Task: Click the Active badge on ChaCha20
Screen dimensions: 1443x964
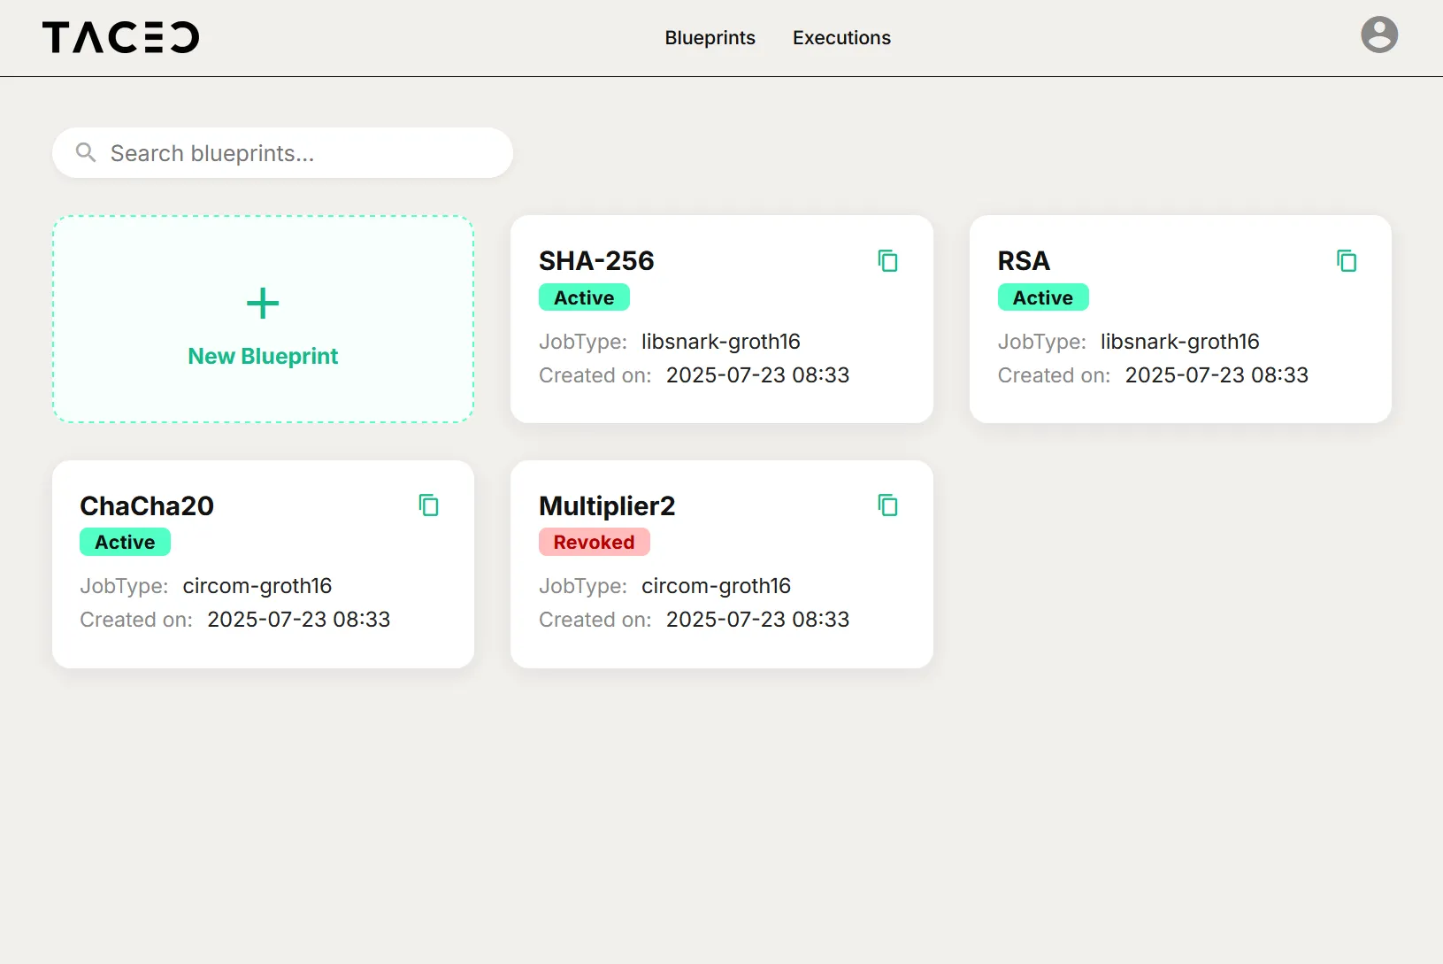Action: pos(125,542)
